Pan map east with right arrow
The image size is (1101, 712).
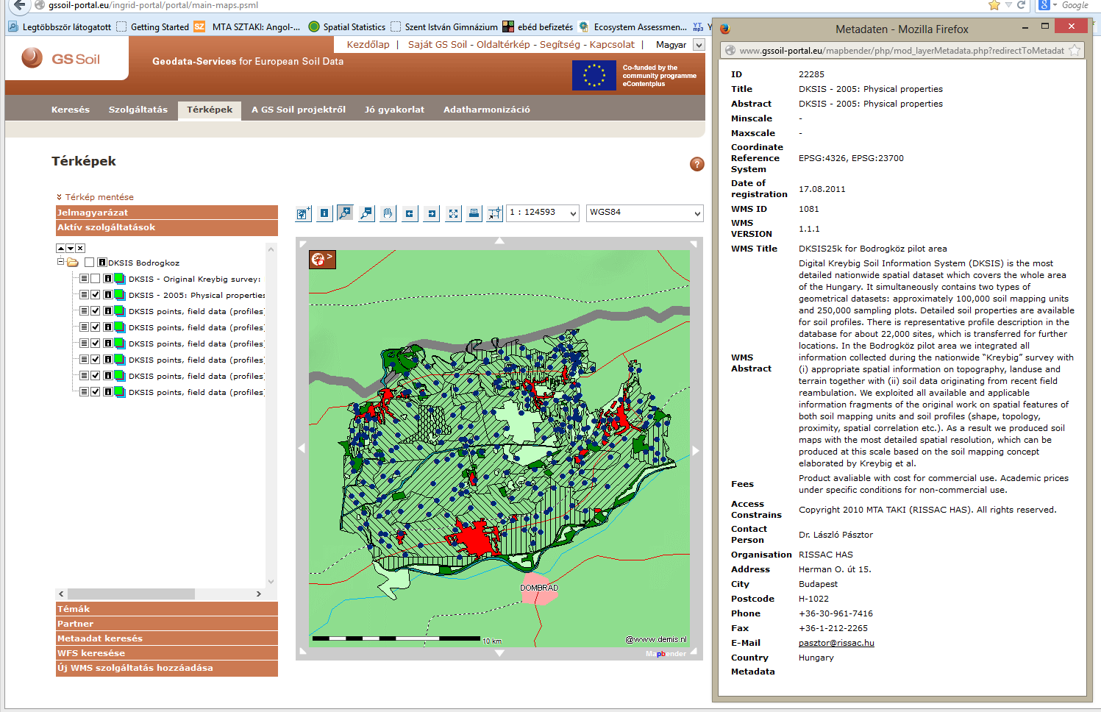696,450
